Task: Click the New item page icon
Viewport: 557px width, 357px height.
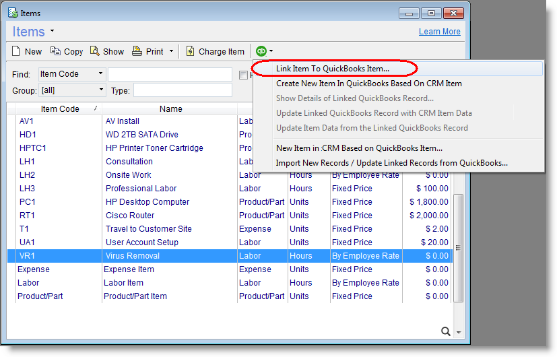Action: [x=16, y=51]
